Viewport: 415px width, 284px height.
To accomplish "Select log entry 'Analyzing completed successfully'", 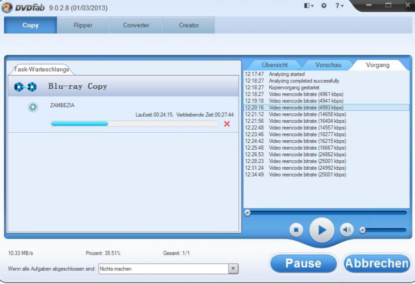I will [x=326, y=81].
